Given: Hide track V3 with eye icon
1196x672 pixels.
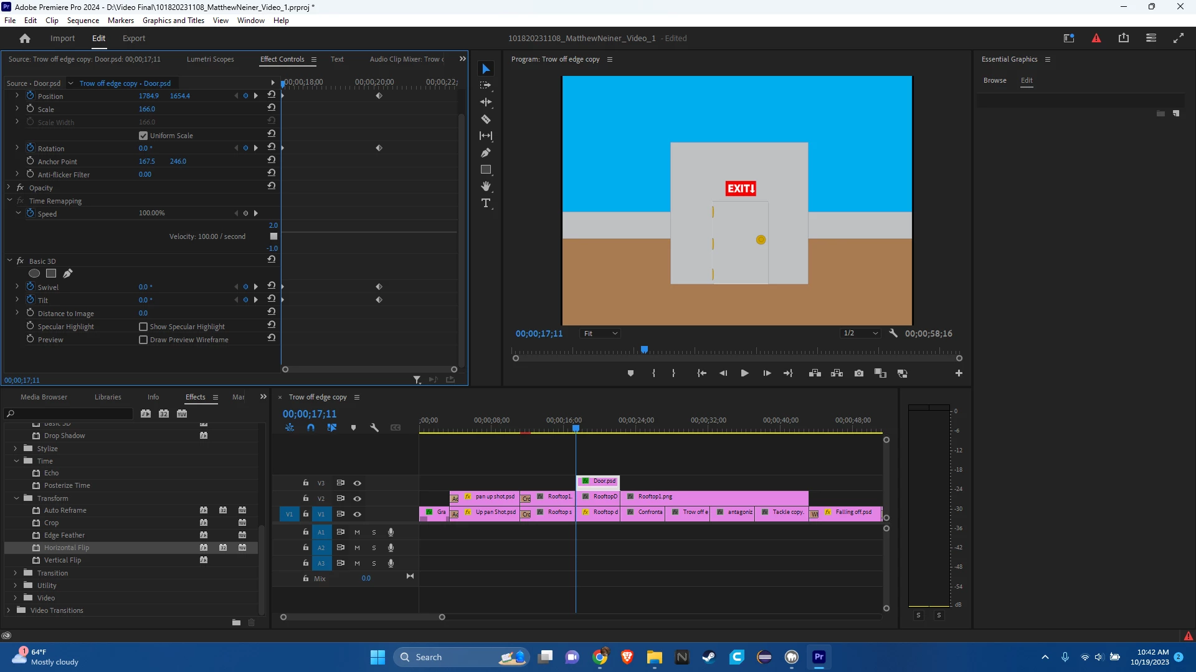Looking at the screenshot, I should [358, 483].
